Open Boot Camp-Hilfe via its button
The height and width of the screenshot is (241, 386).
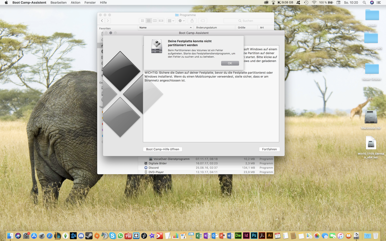162,149
